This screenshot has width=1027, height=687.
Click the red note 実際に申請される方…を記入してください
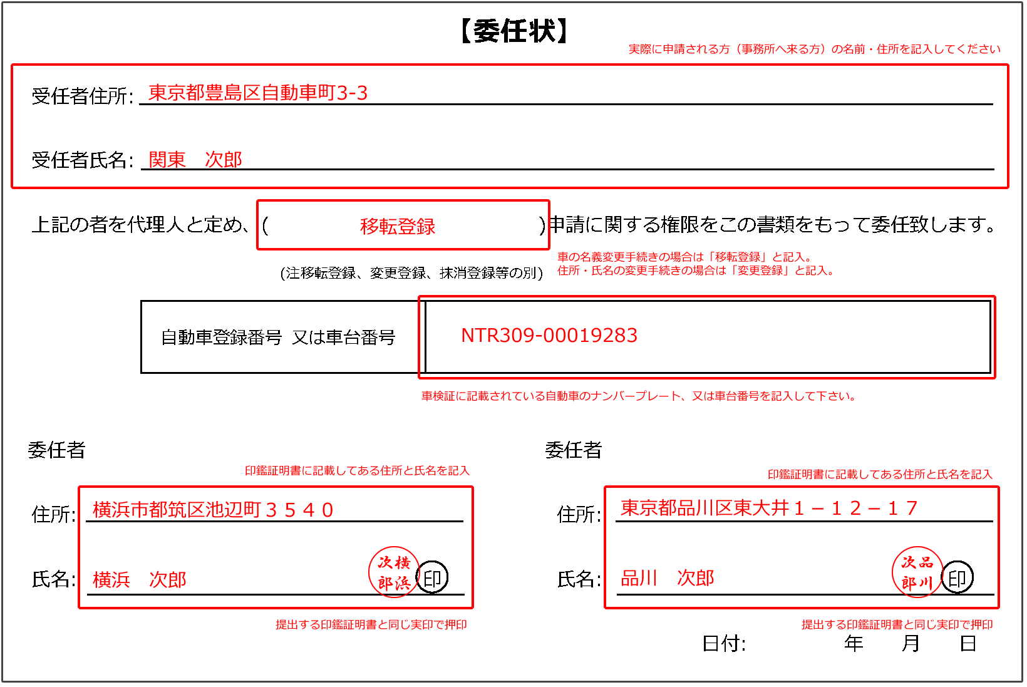(815, 49)
